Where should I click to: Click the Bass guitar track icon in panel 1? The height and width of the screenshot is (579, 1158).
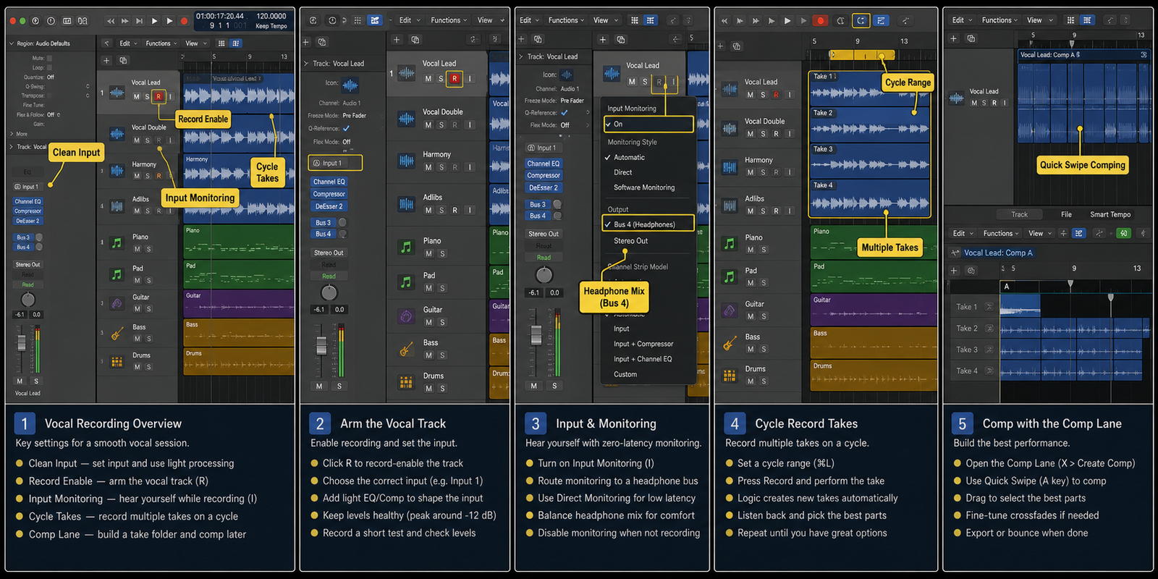pyautogui.click(x=117, y=334)
